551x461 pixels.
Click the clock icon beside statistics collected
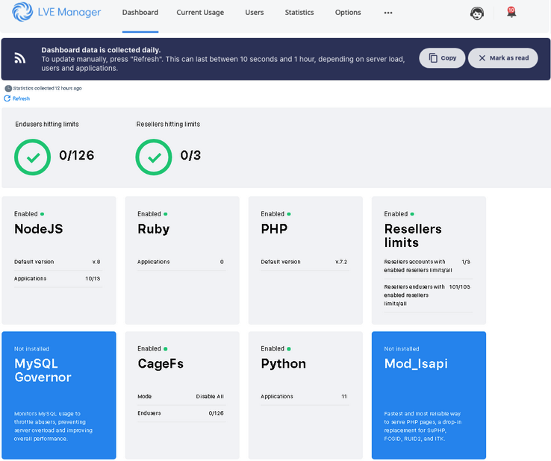tap(8, 89)
